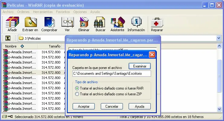This screenshot has height=121, width=224.
Task: Click the 'Carpeta en la que poner el archivo' label
Action: tap(97, 68)
